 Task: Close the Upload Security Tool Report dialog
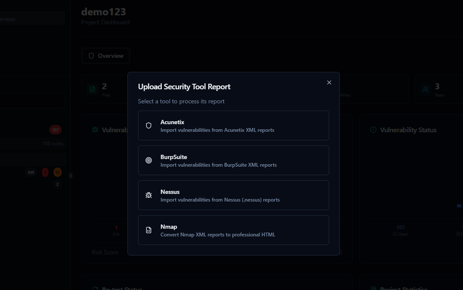point(329,82)
